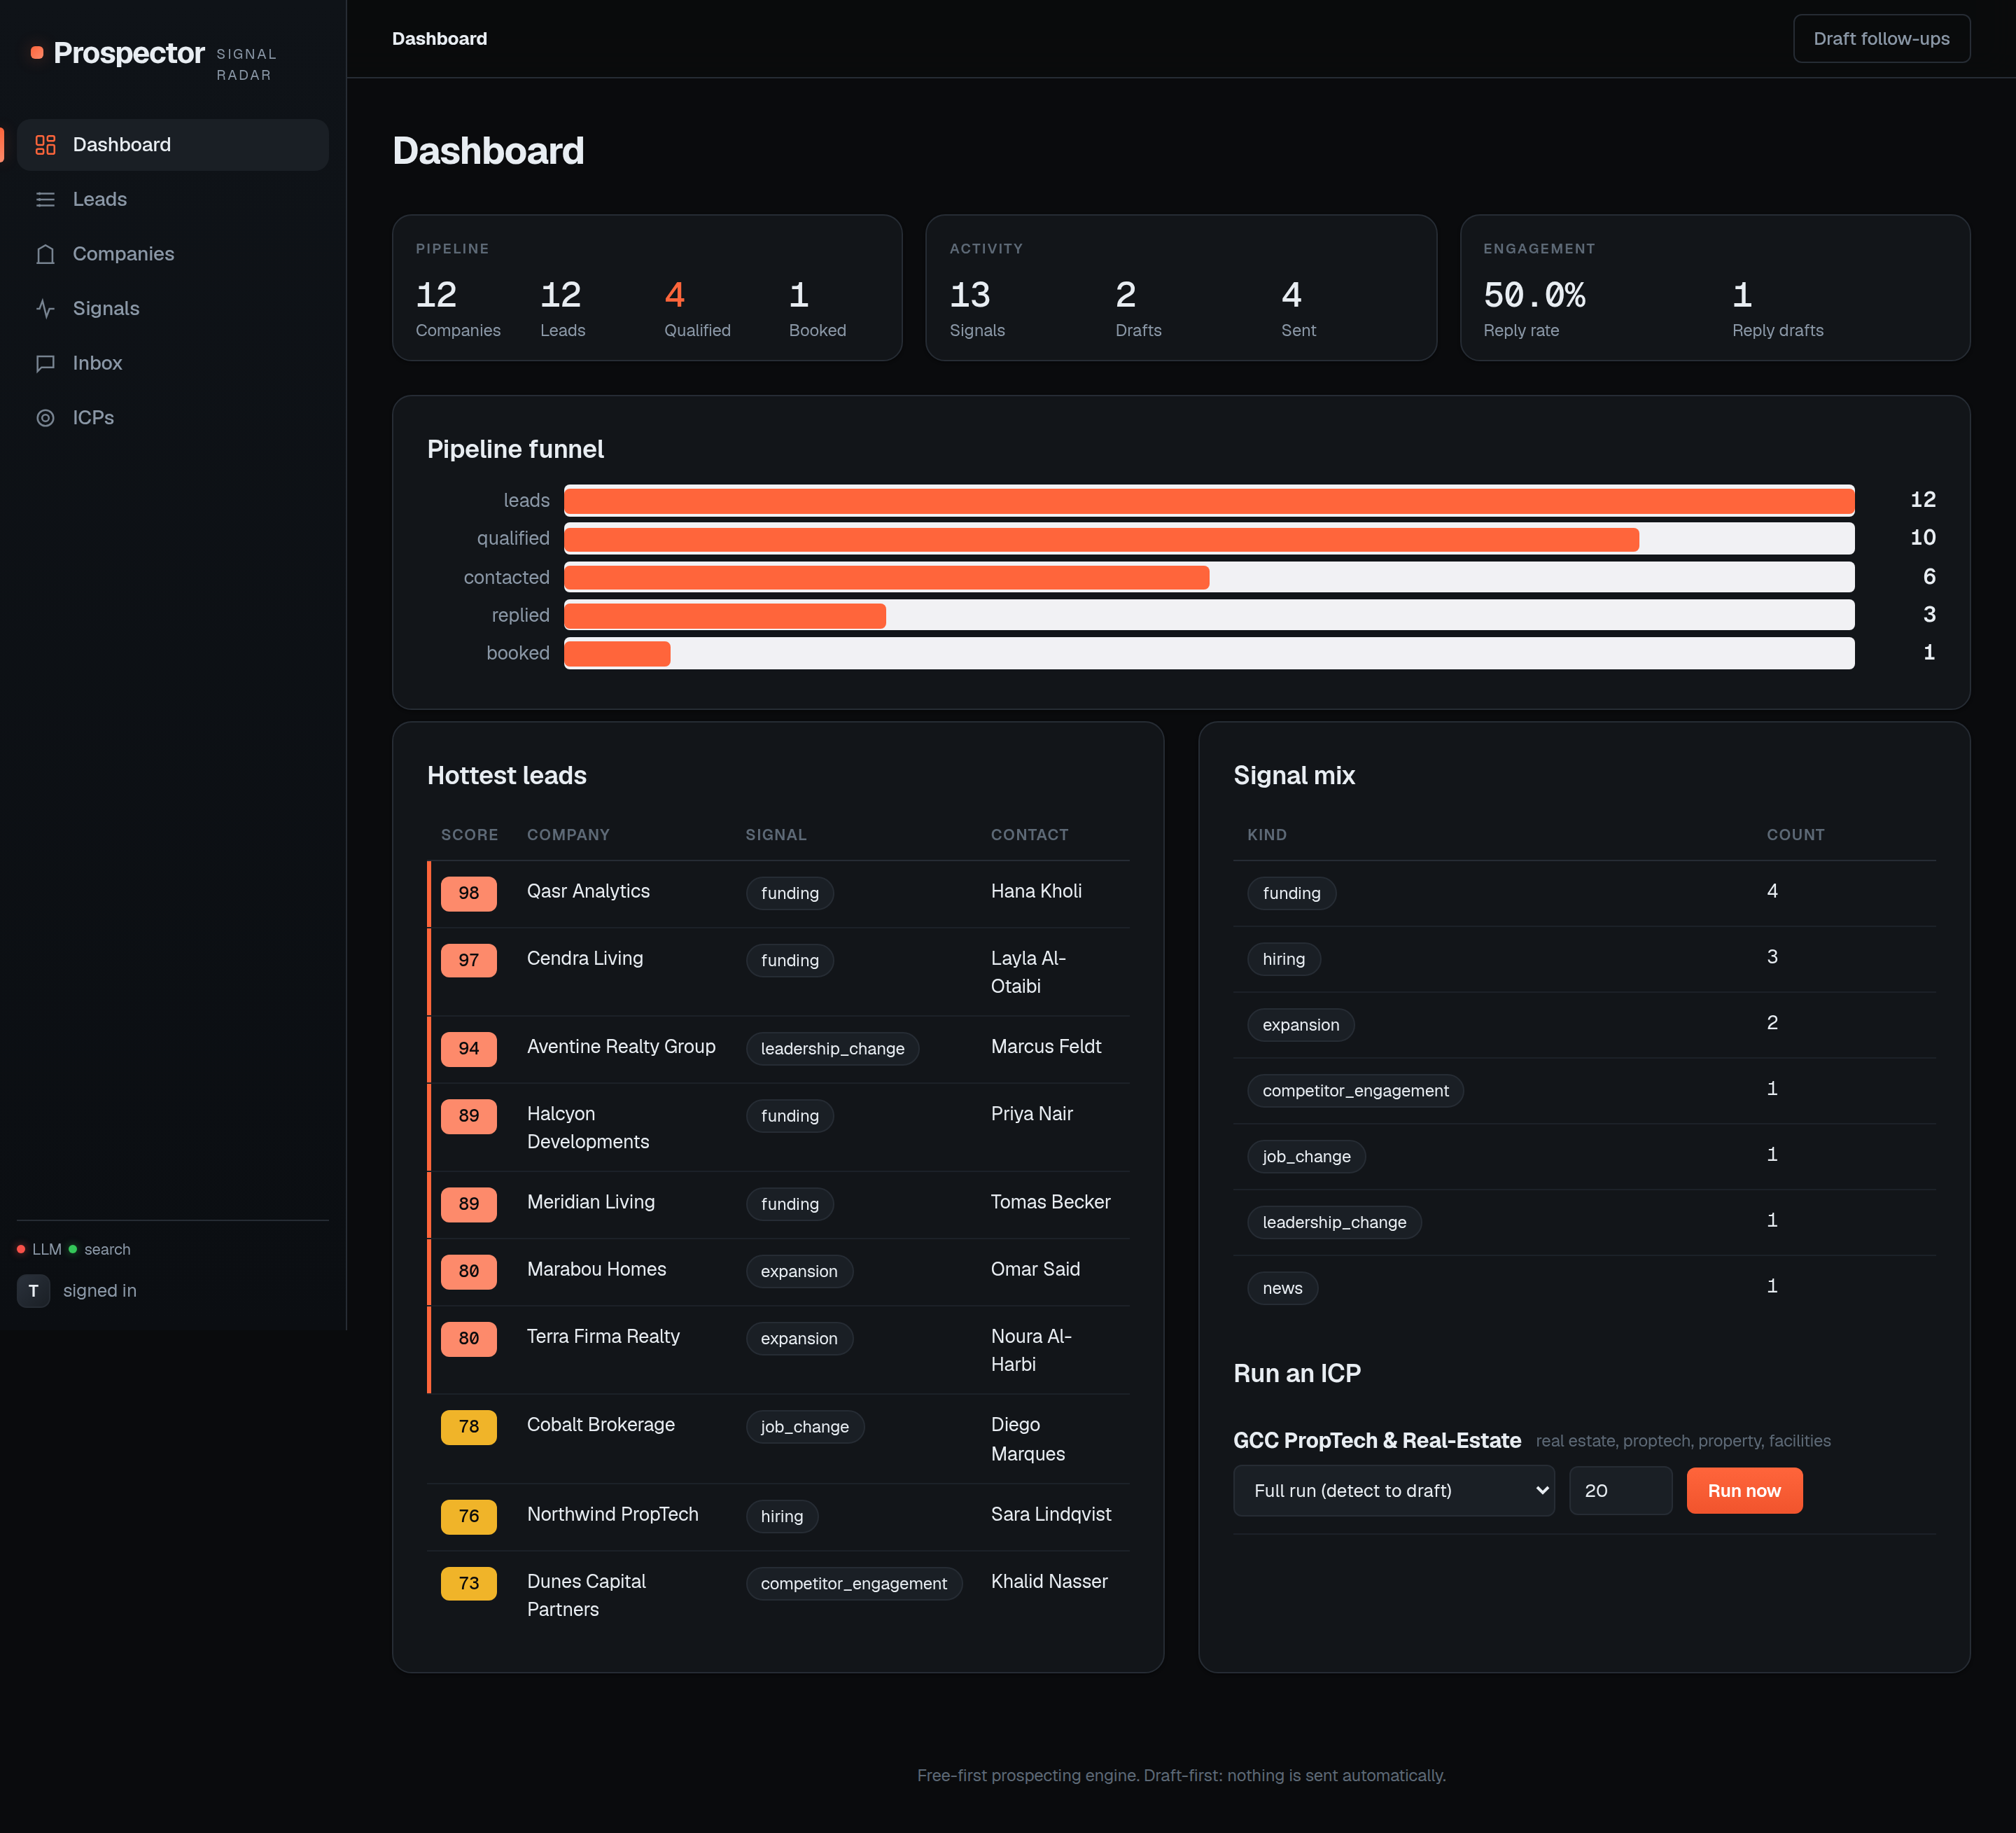Click the score badge 94
The width and height of the screenshot is (2016, 1833).
[469, 1049]
